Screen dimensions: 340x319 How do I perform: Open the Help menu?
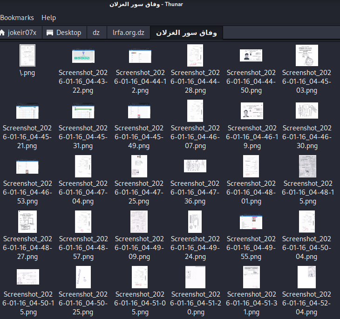pyautogui.click(x=48, y=18)
